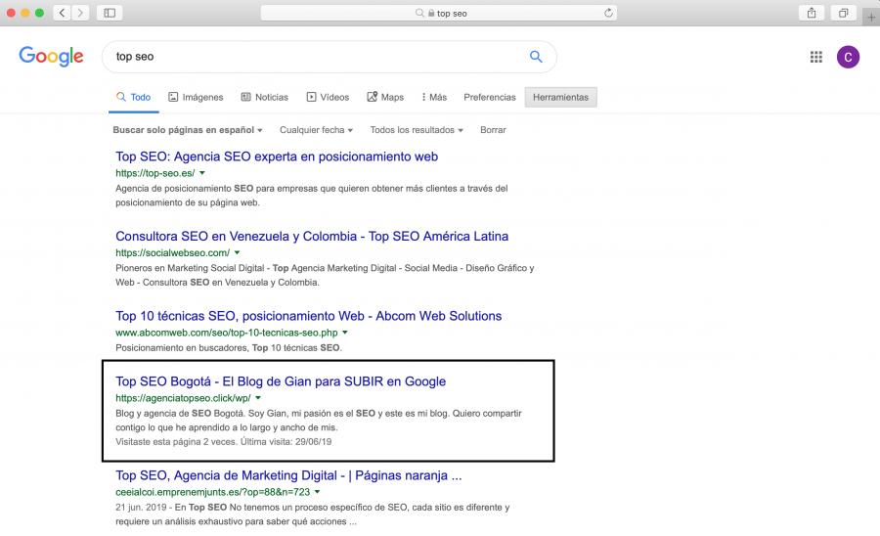Open a new tab with plus button
The width and height of the screenshot is (880, 536).
(x=870, y=17)
